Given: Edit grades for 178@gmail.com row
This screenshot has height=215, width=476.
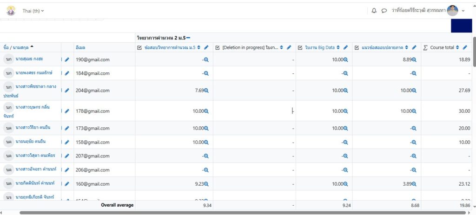Looking at the screenshot, I should tap(67, 111).
